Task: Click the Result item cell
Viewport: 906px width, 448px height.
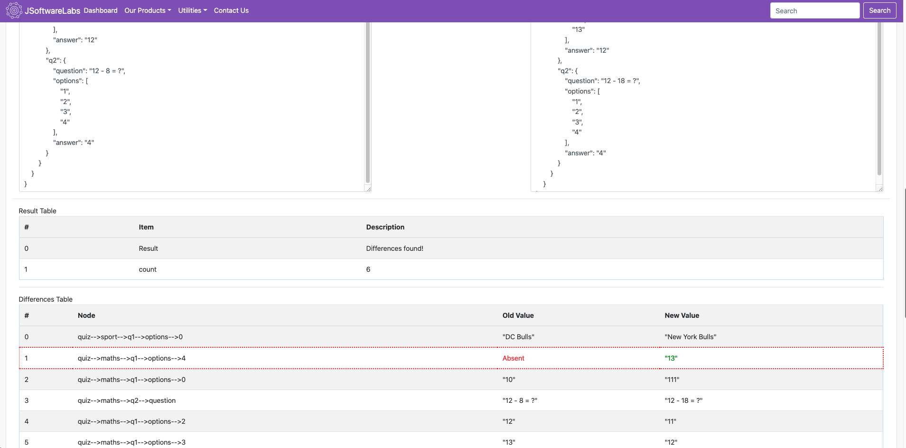Action: point(149,248)
